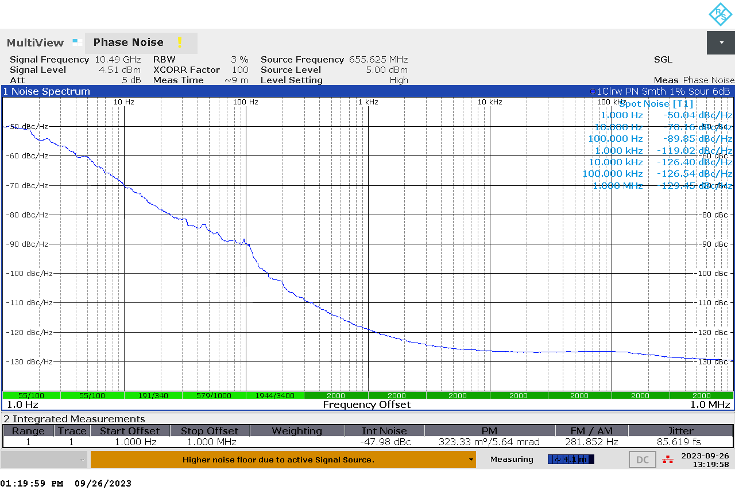
Task: Click the Source Frequency 655.625 MHz value
Action: (378, 60)
